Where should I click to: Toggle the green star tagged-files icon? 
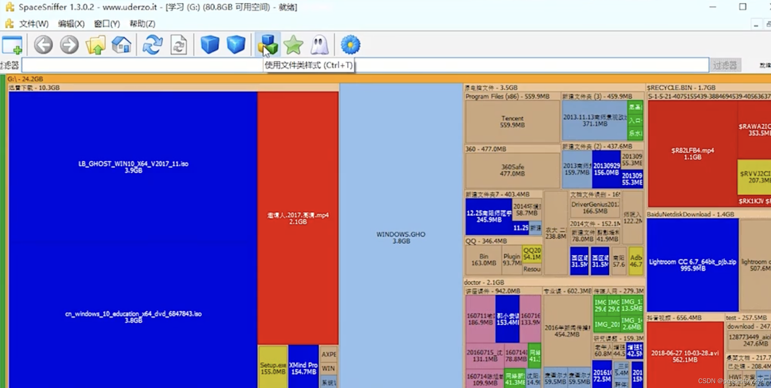tap(294, 45)
